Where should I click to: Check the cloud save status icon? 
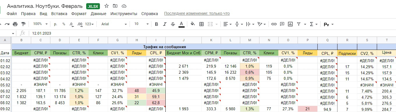[124, 6]
